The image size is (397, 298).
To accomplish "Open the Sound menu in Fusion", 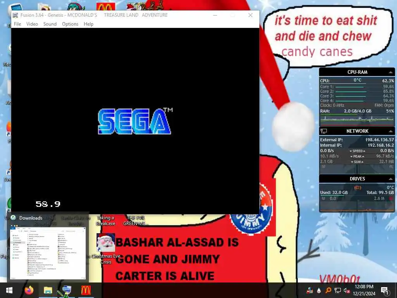I will click(x=50, y=24).
